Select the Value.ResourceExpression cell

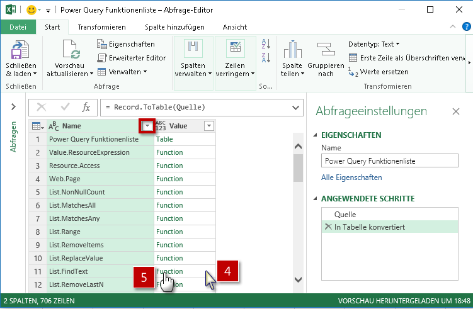[x=100, y=152]
